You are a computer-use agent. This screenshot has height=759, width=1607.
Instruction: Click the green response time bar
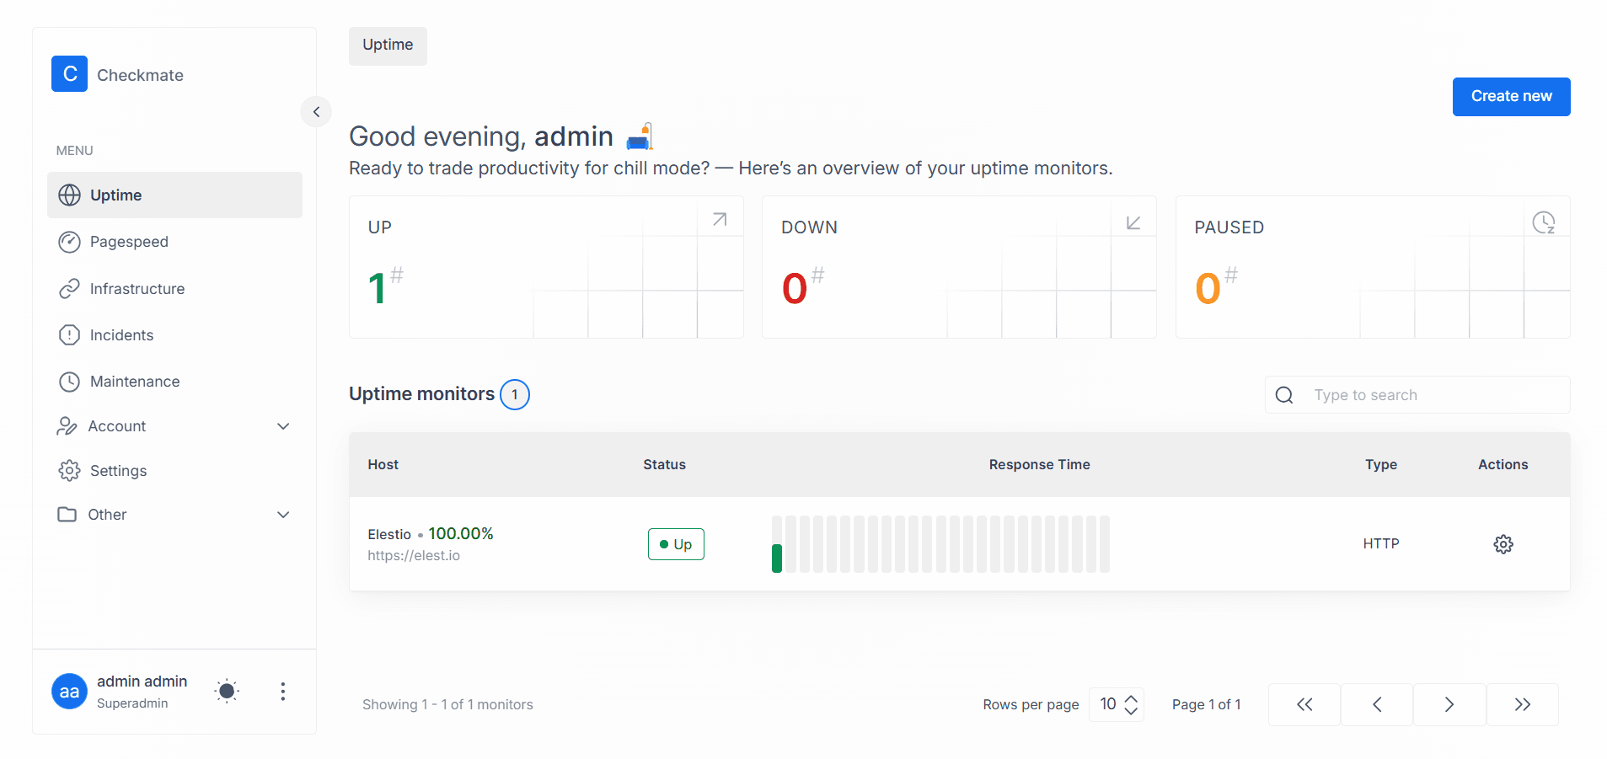pyautogui.click(x=776, y=556)
